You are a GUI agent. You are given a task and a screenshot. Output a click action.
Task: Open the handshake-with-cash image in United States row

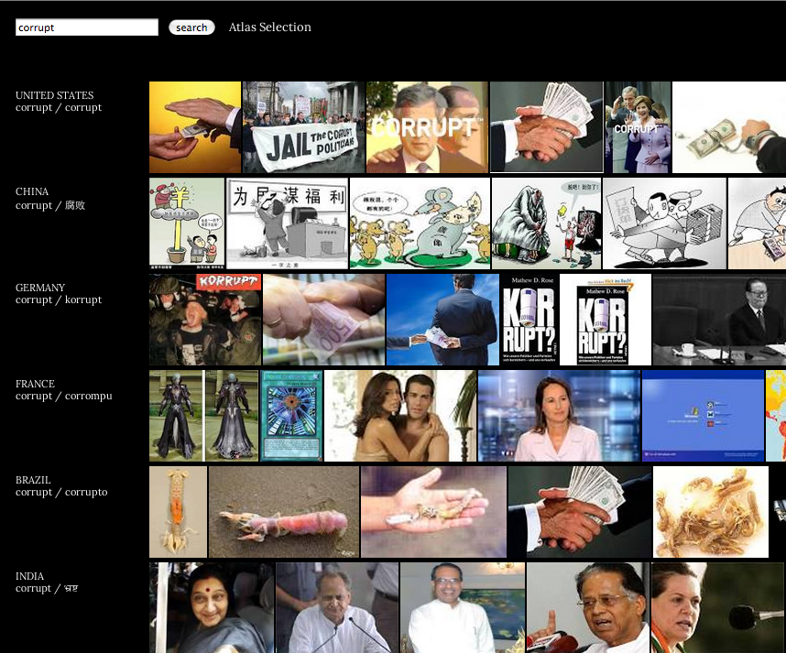pos(546,127)
